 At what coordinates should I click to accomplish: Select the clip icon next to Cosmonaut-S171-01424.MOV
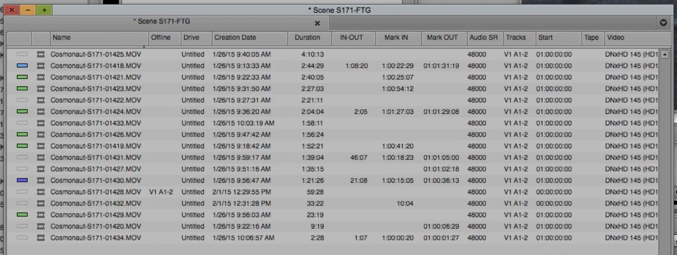click(41, 111)
